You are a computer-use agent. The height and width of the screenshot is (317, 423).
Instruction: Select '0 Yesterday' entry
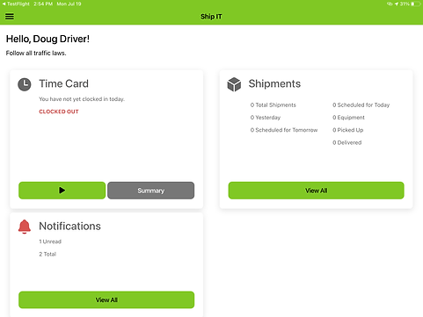(266, 118)
